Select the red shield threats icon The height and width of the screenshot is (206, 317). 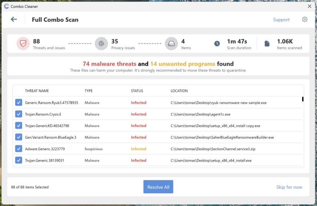pyautogui.click(x=23, y=43)
